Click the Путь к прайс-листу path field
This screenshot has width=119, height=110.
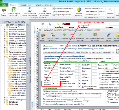tap(98, 46)
